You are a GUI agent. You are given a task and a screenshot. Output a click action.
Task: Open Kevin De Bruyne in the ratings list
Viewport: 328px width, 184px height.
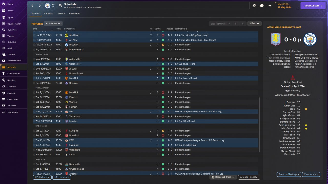pyautogui.click(x=287, y=125)
